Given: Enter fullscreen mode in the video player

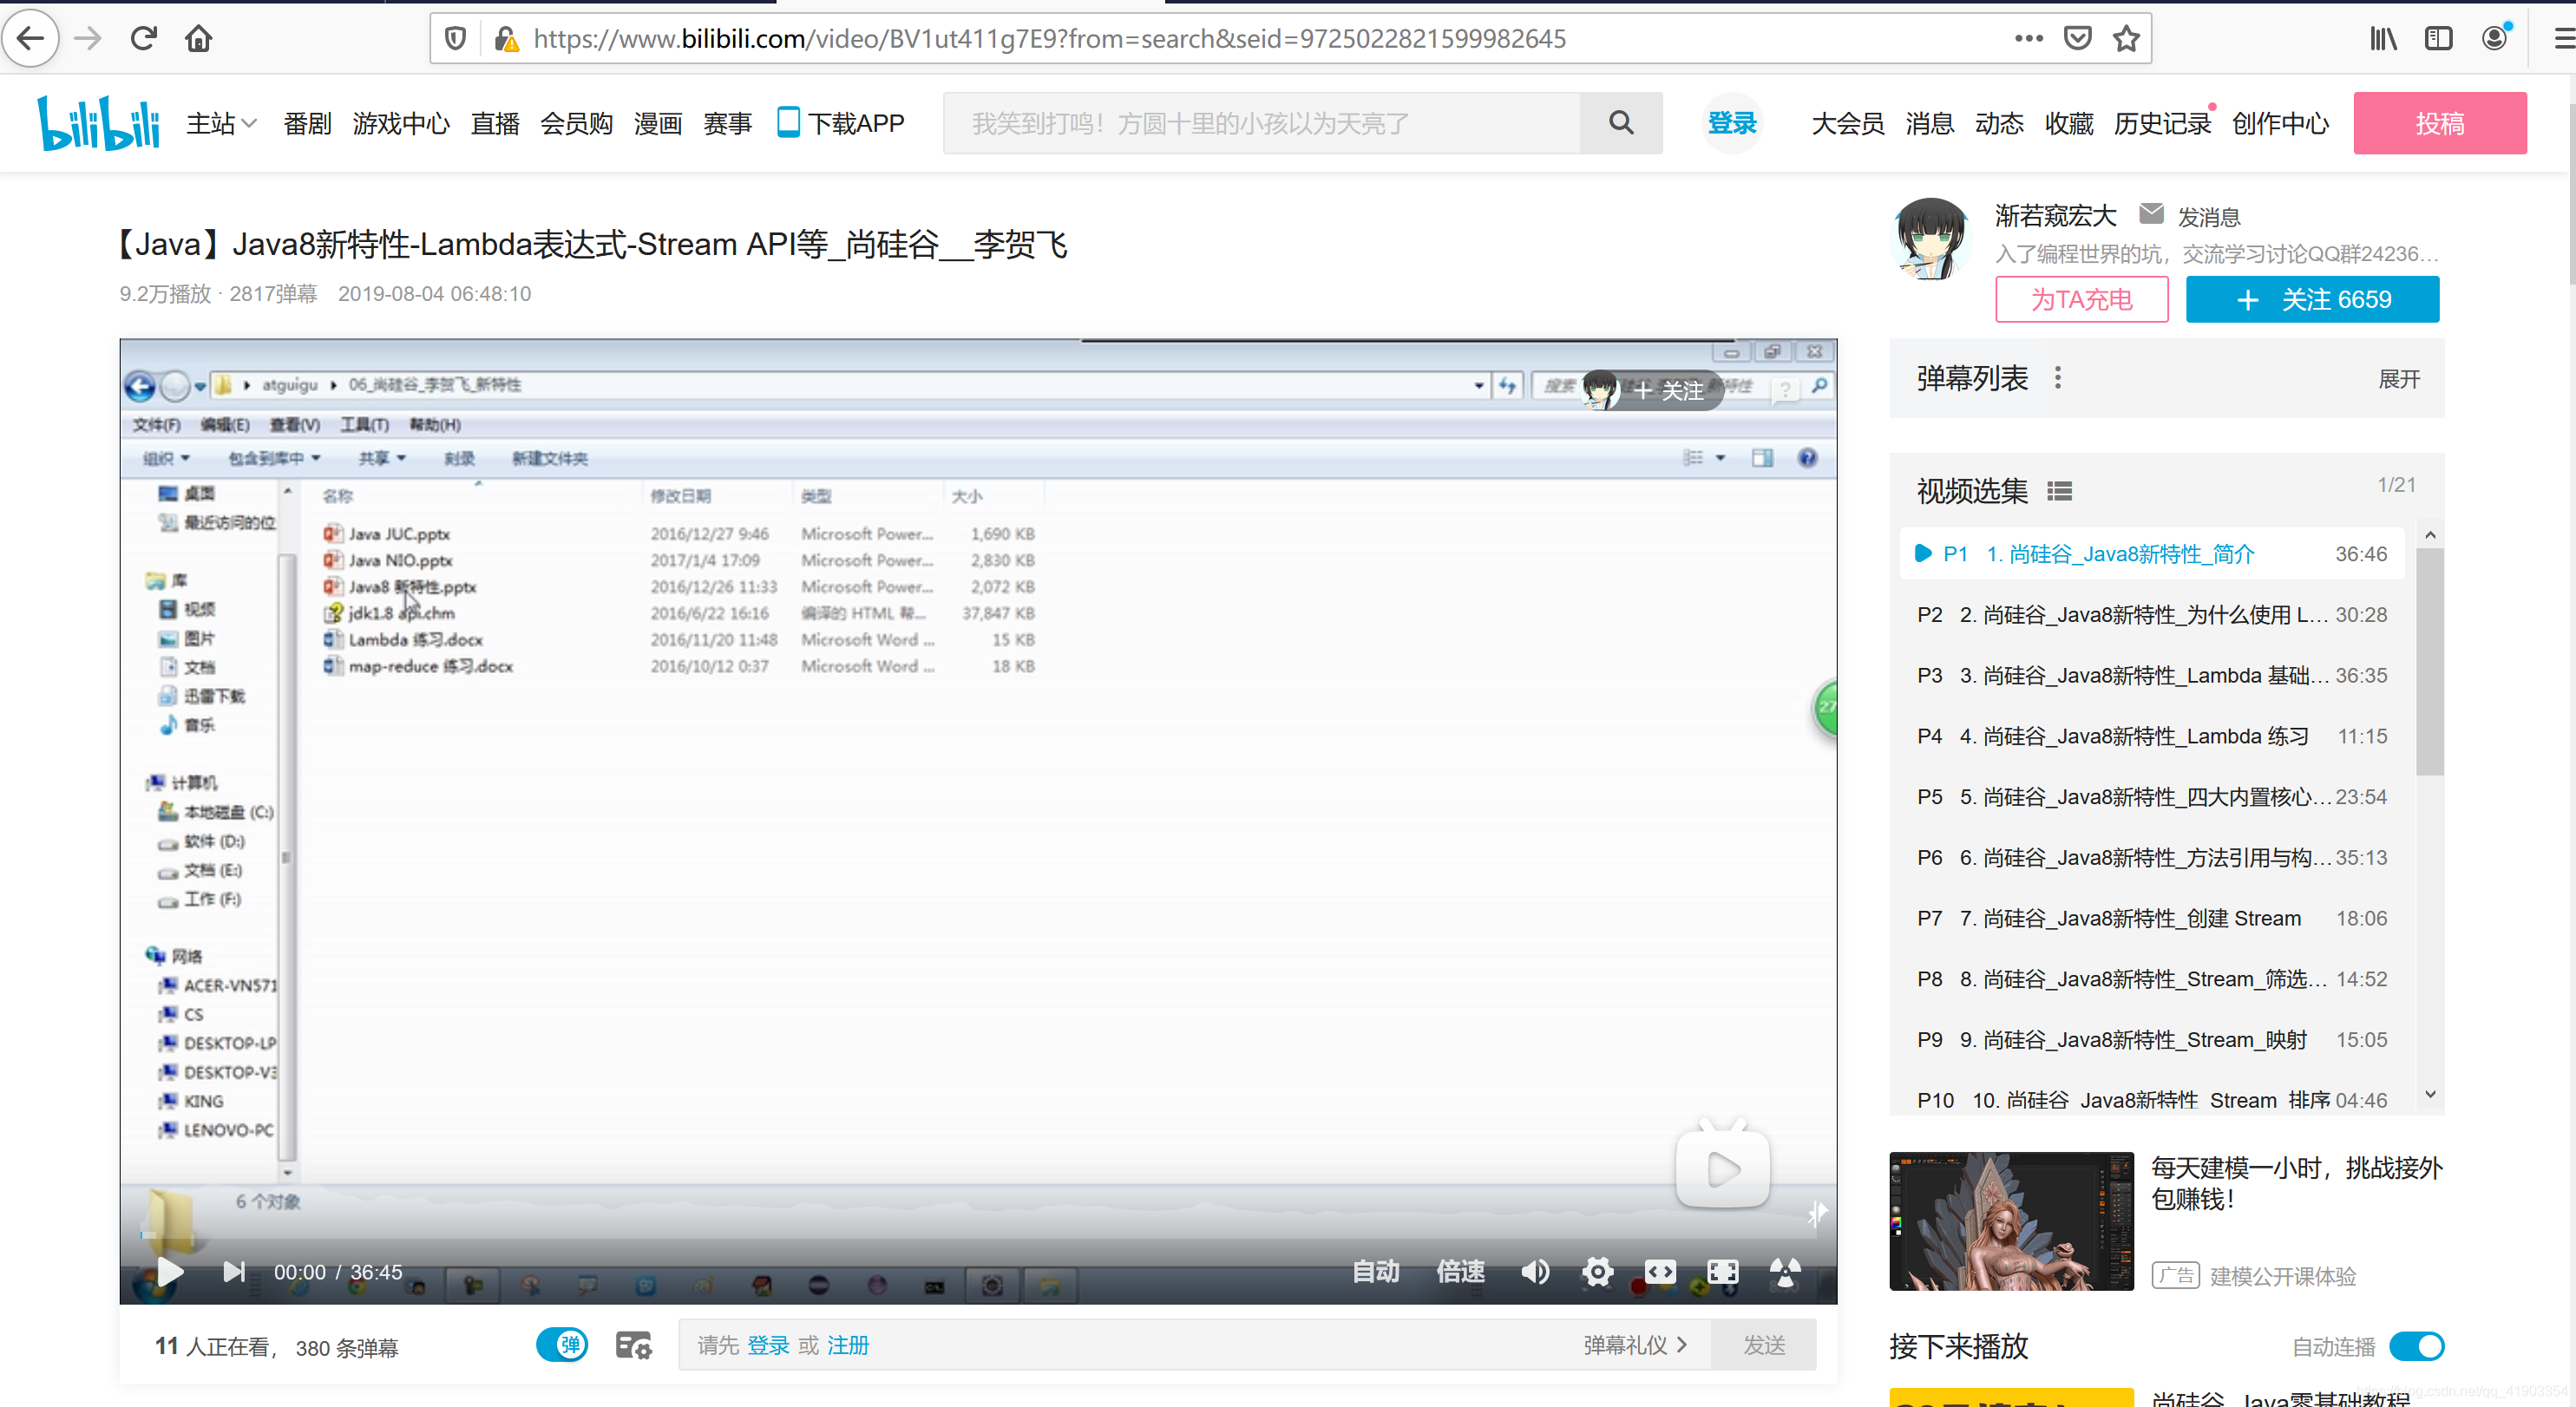Looking at the screenshot, I should [x=1722, y=1271].
